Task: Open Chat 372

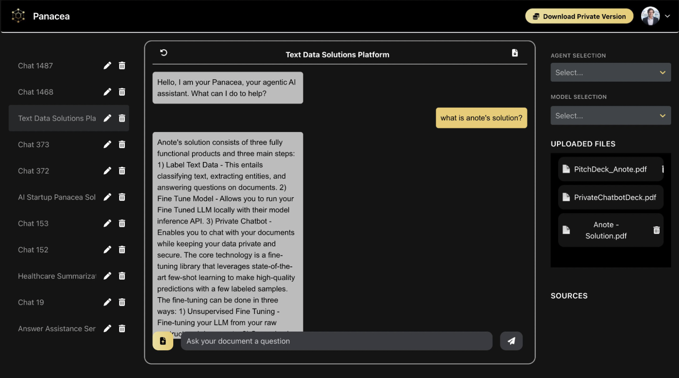Action: coord(34,171)
